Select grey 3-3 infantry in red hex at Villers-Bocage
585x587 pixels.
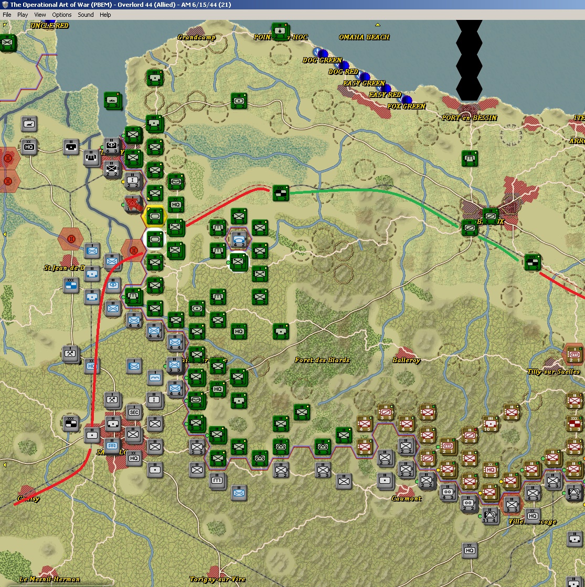(x=512, y=505)
